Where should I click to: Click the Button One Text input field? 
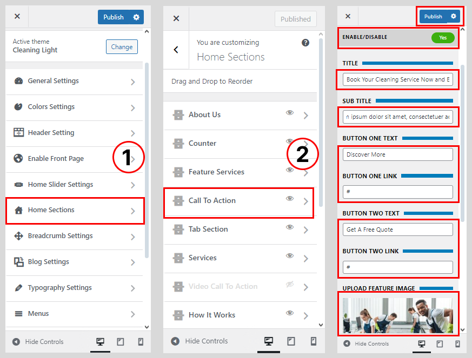coord(397,154)
